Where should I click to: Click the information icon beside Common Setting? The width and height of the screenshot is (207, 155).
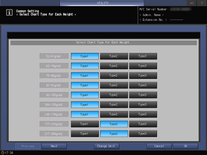click(x=9, y=12)
